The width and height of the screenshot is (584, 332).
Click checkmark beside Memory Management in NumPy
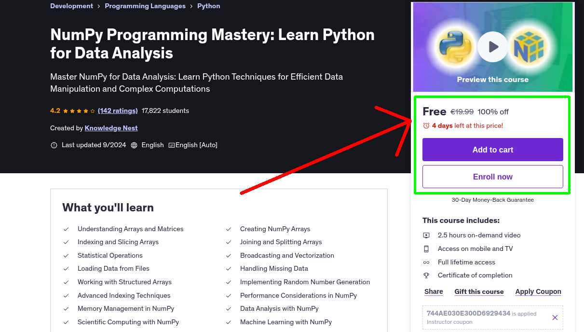tap(67, 309)
